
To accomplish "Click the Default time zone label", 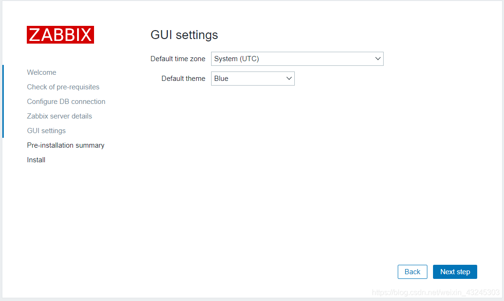I will coord(178,58).
